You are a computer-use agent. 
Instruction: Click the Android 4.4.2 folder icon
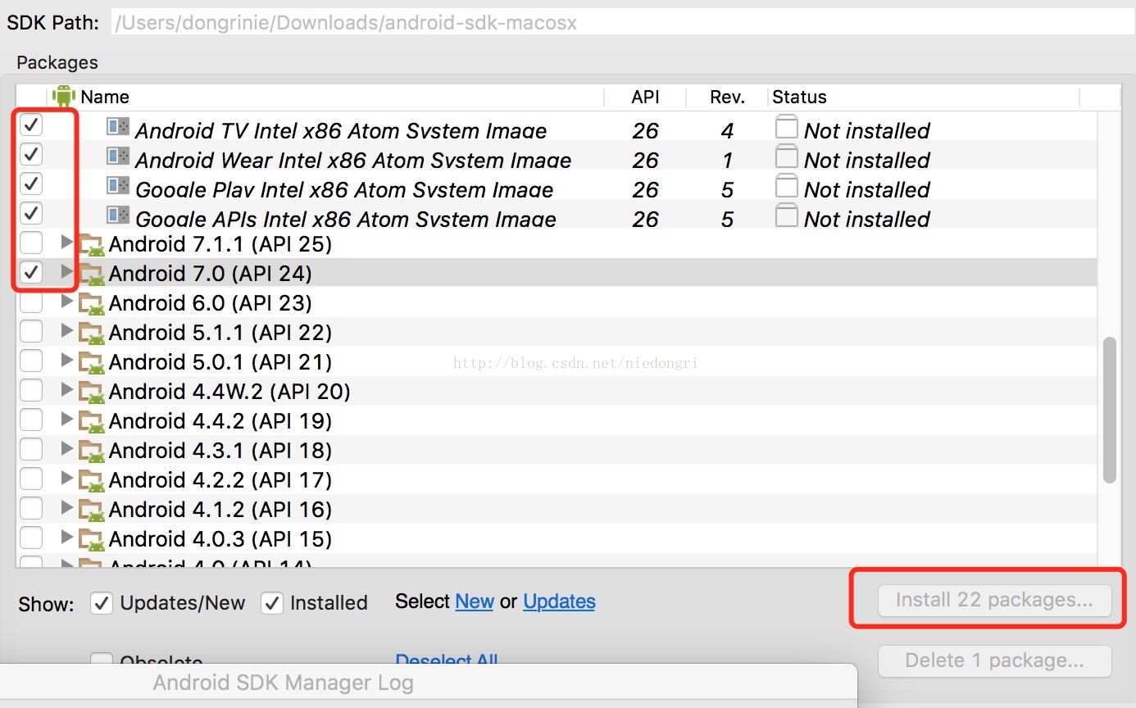coord(93,422)
